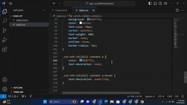
Task: Click the command center search box
Action: 99,3
